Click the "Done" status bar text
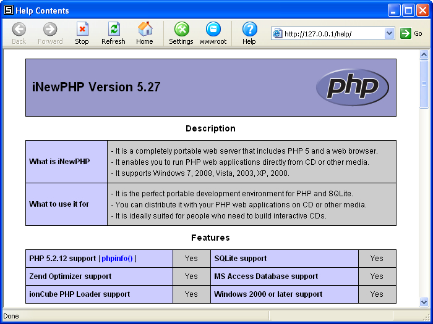Viewport: 433px width, 324px height. tap(11, 316)
